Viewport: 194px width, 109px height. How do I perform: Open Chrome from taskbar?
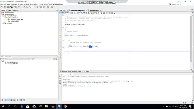coord(65,106)
